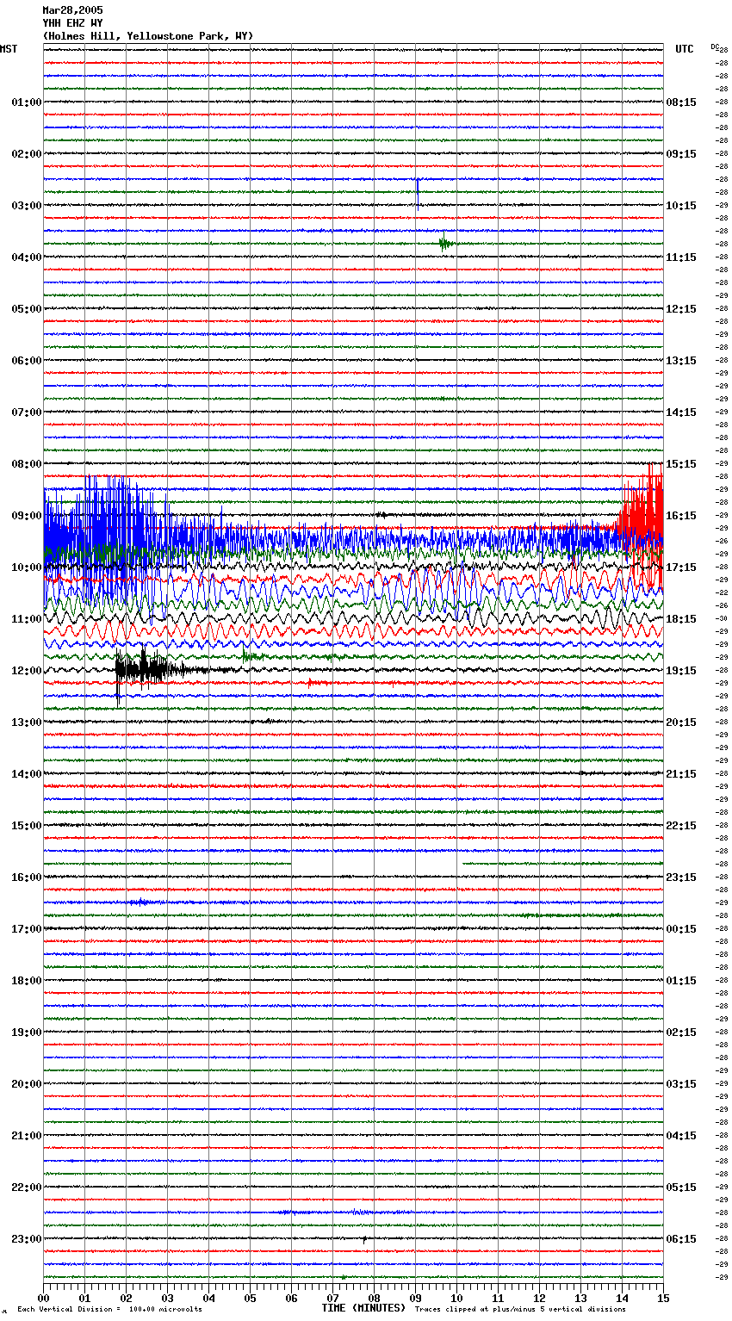
Task: Click the "18:15" UTC time label
Action: click(681, 619)
